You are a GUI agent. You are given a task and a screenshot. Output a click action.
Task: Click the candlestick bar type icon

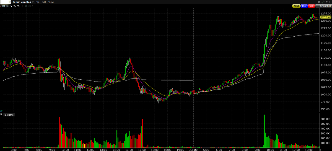pos(7,6)
